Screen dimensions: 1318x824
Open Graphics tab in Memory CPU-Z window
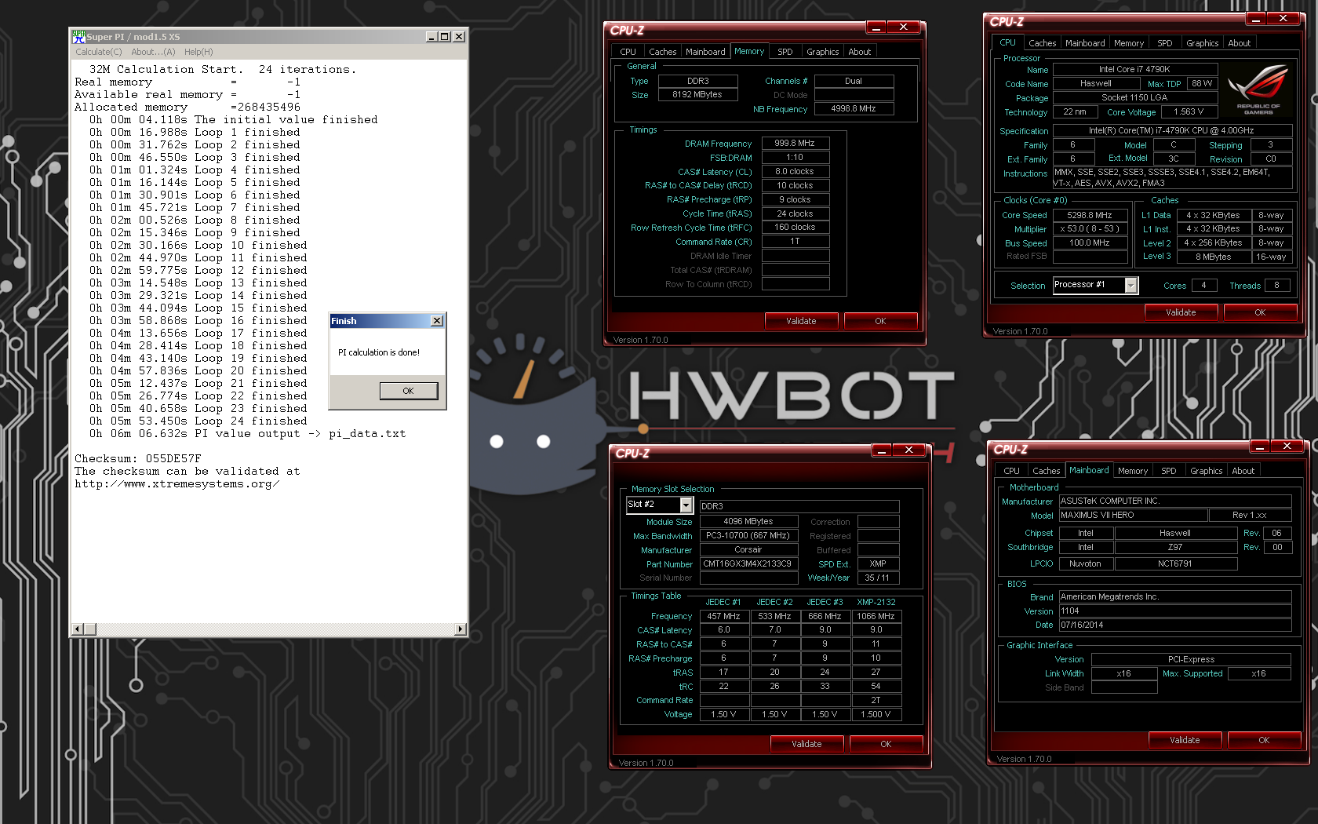[x=823, y=52]
